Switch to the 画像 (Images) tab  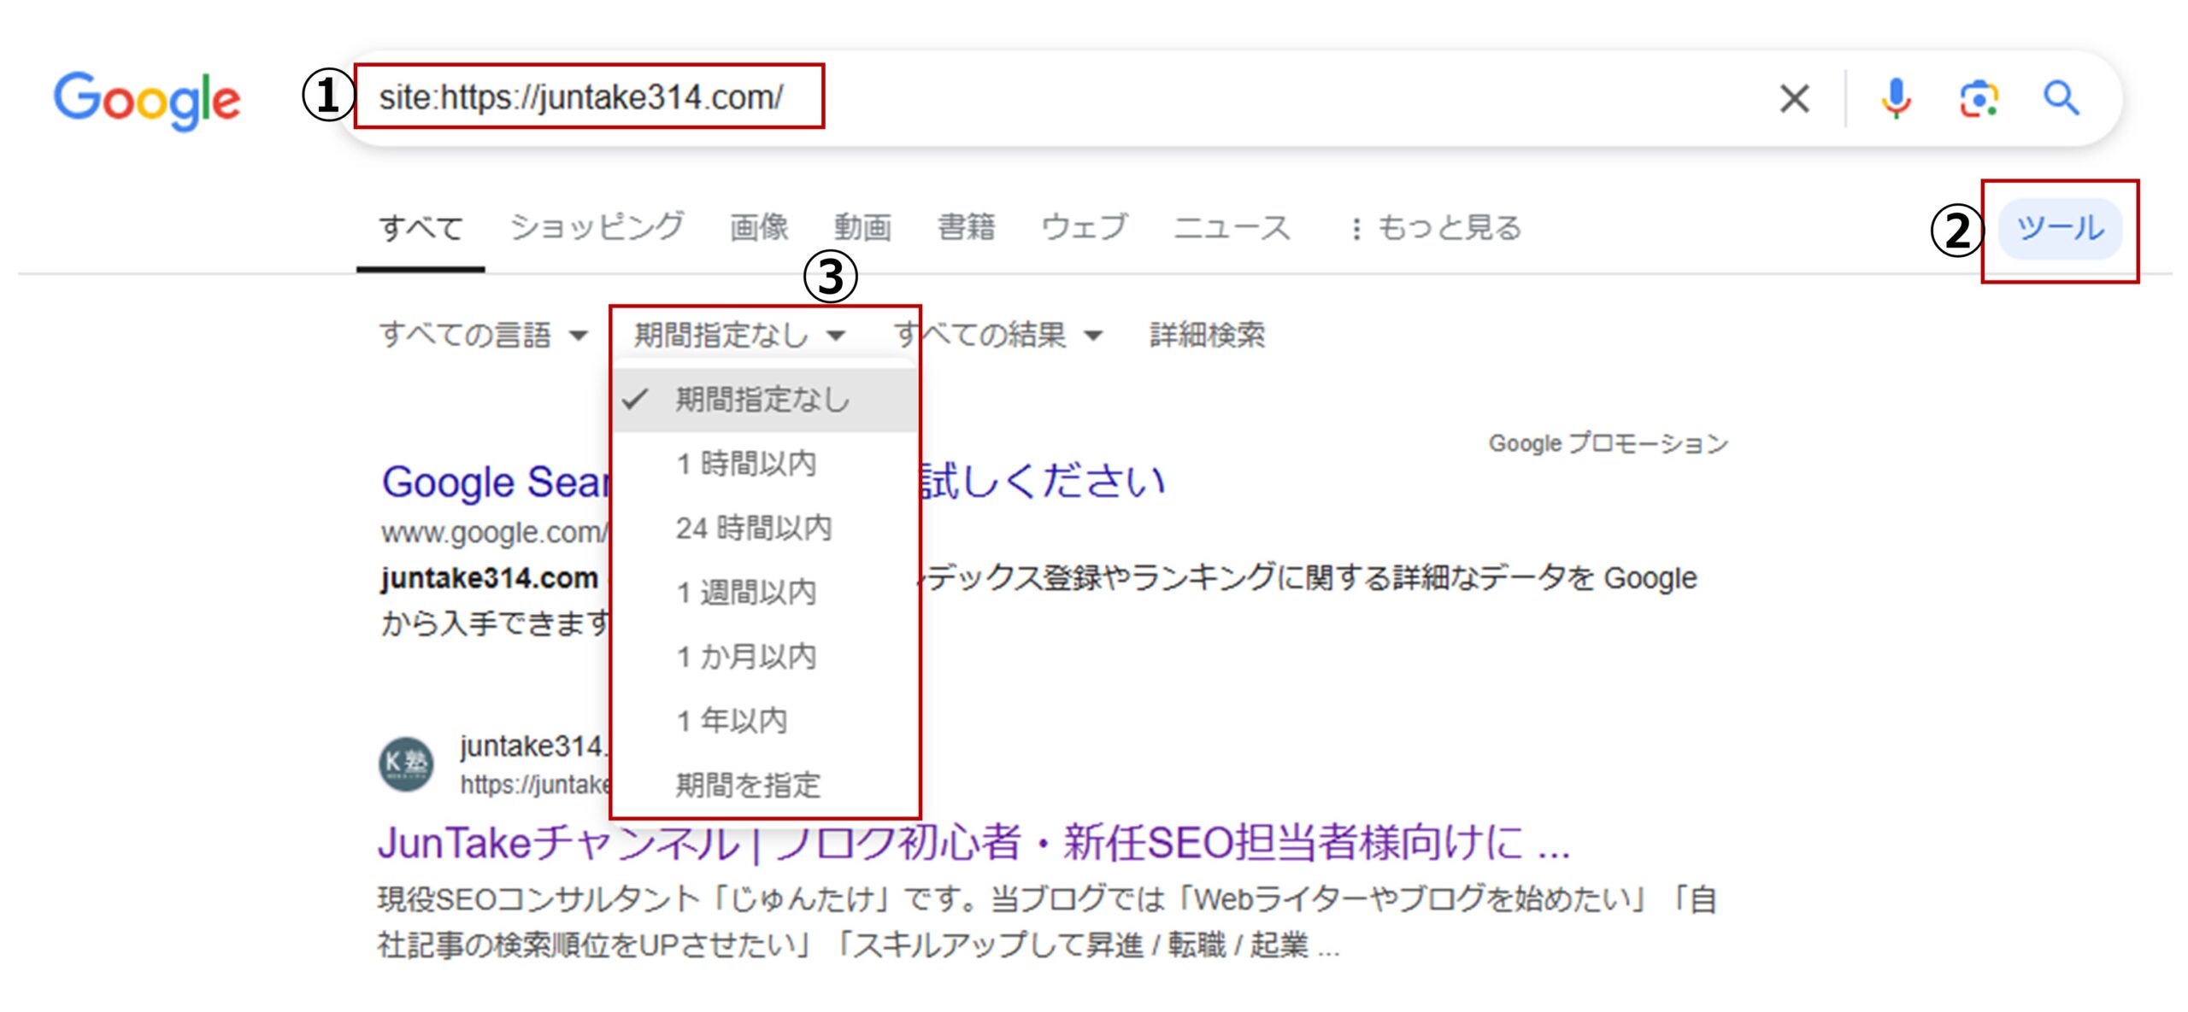coord(757,226)
